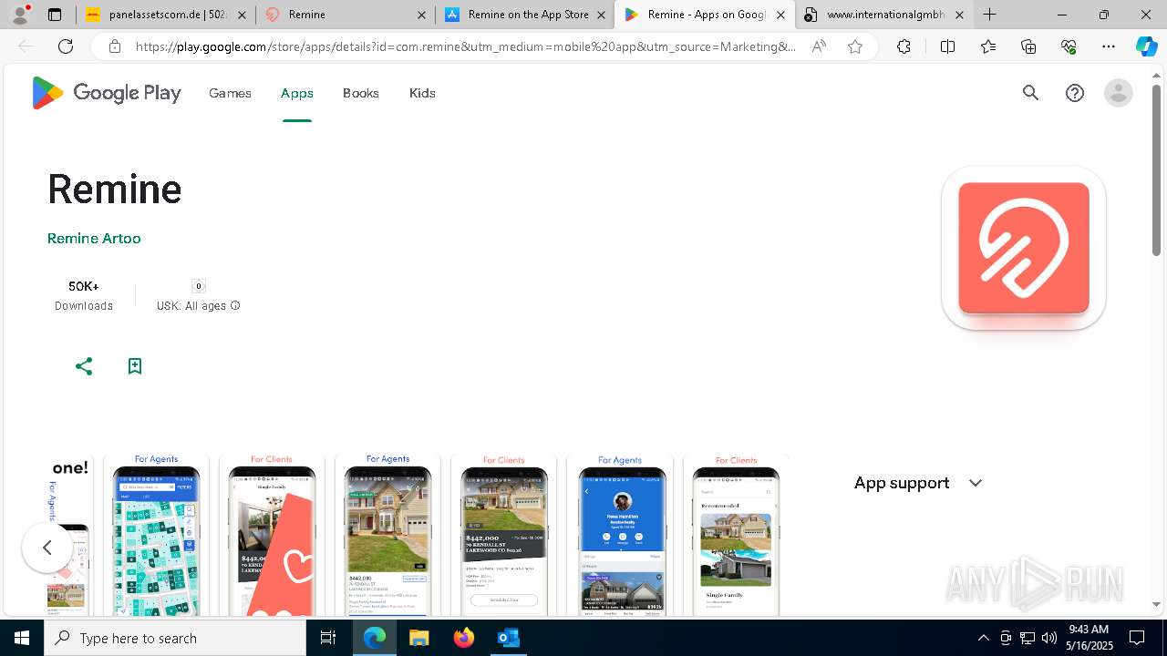Toggle Split screen view
1167x656 pixels.
pos(947,46)
